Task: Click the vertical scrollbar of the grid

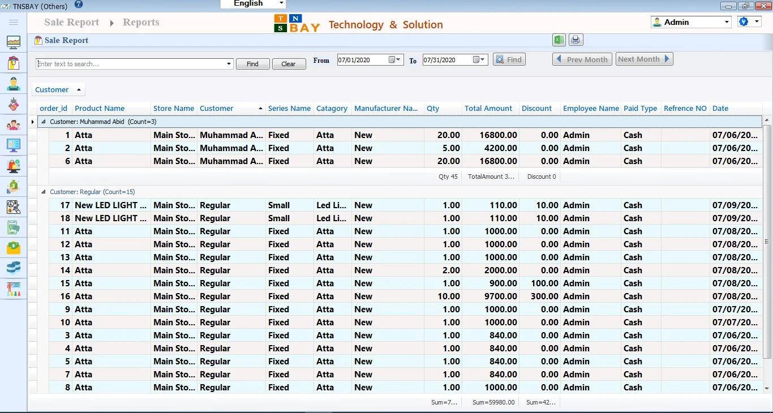Action: tap(767, 241)
